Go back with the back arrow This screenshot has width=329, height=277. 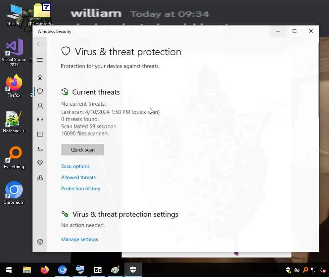(40, 44)
